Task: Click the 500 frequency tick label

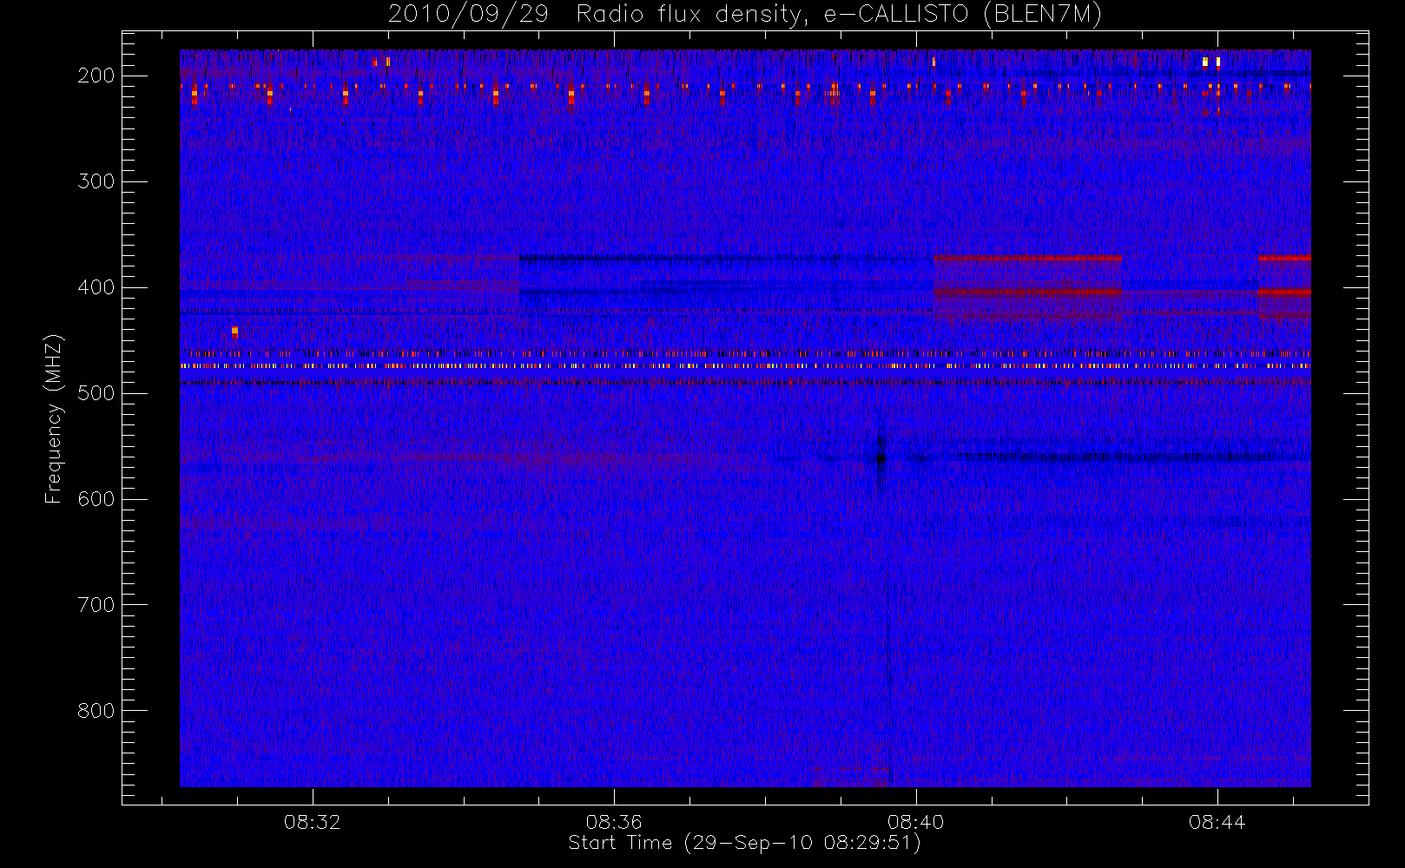Action: pyautogui.click(x=96, y=393)
